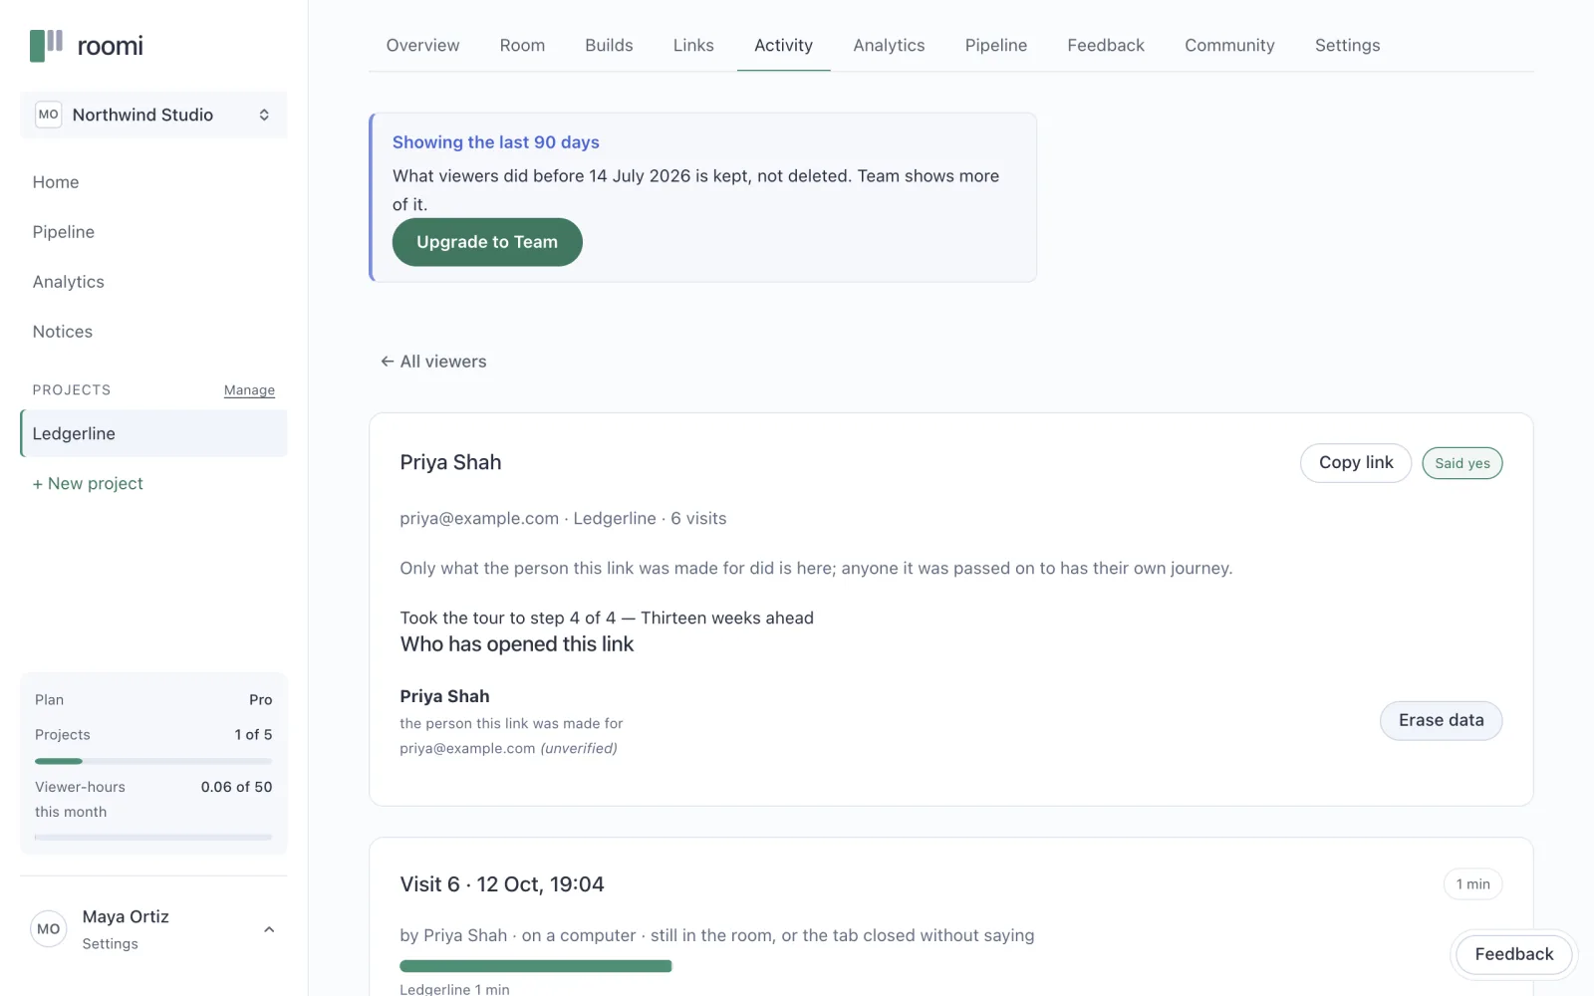
Task: Open Settings under Maya Ortiz
Action: click(110, 944)
